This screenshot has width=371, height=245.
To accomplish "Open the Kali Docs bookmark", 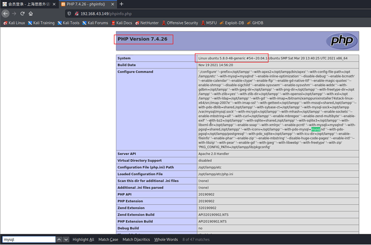I will pos(122,23).
